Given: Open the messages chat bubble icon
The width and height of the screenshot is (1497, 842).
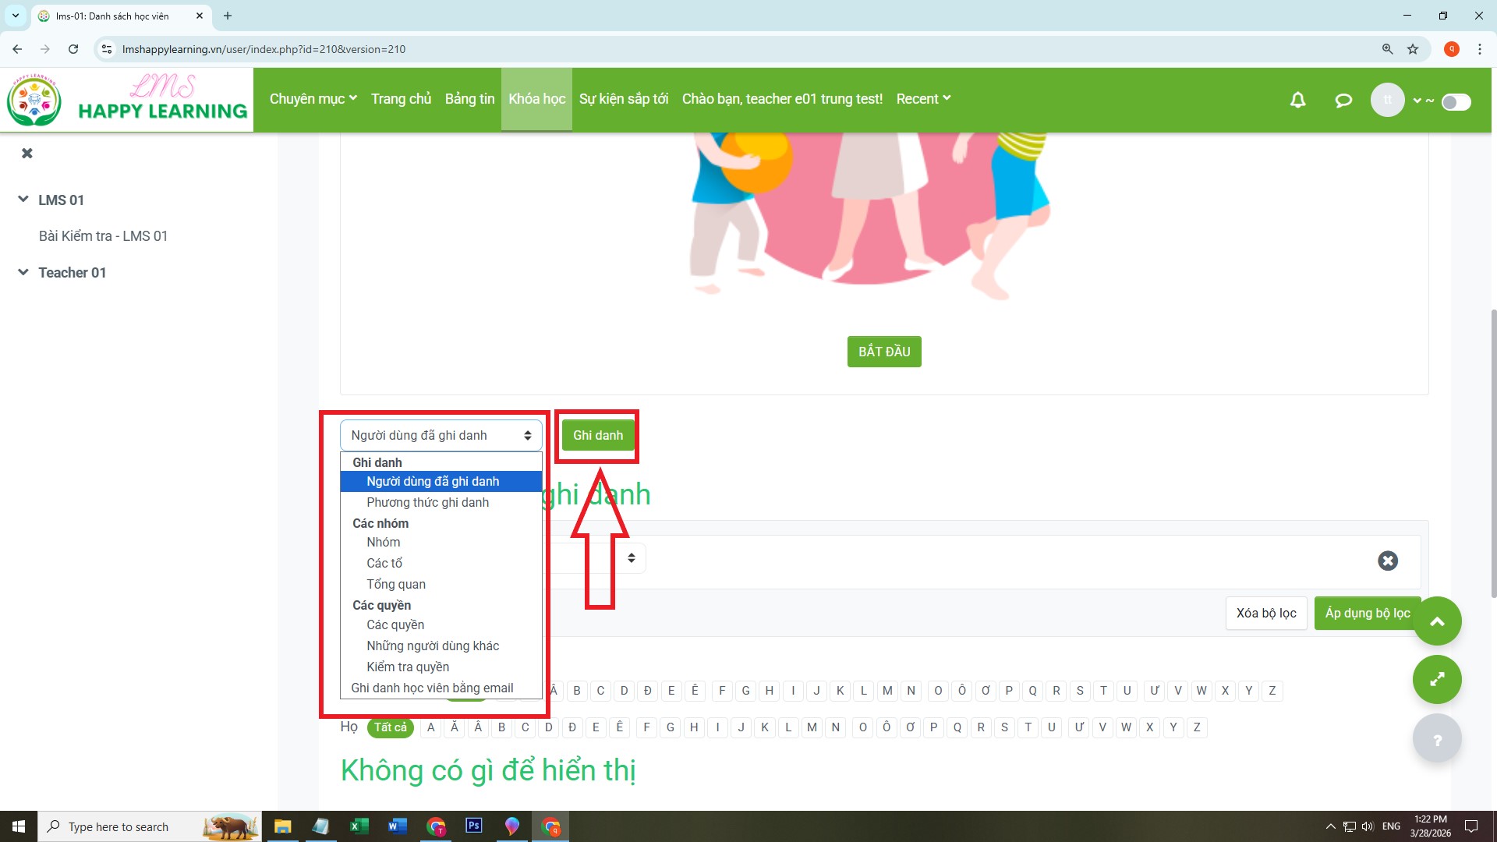Looking at the screenshot, I should click(x=1343, y=100).
